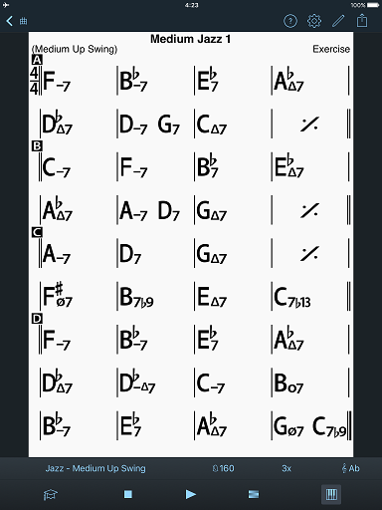Select section marker C
This screenshot has width=382, height=510.
point(37,232)
